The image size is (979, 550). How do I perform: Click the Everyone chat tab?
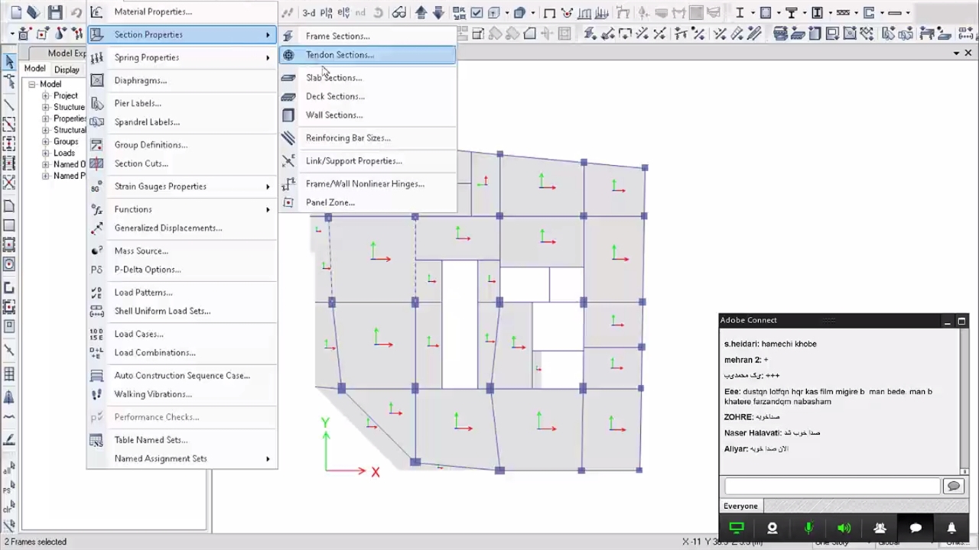point(740,506)
